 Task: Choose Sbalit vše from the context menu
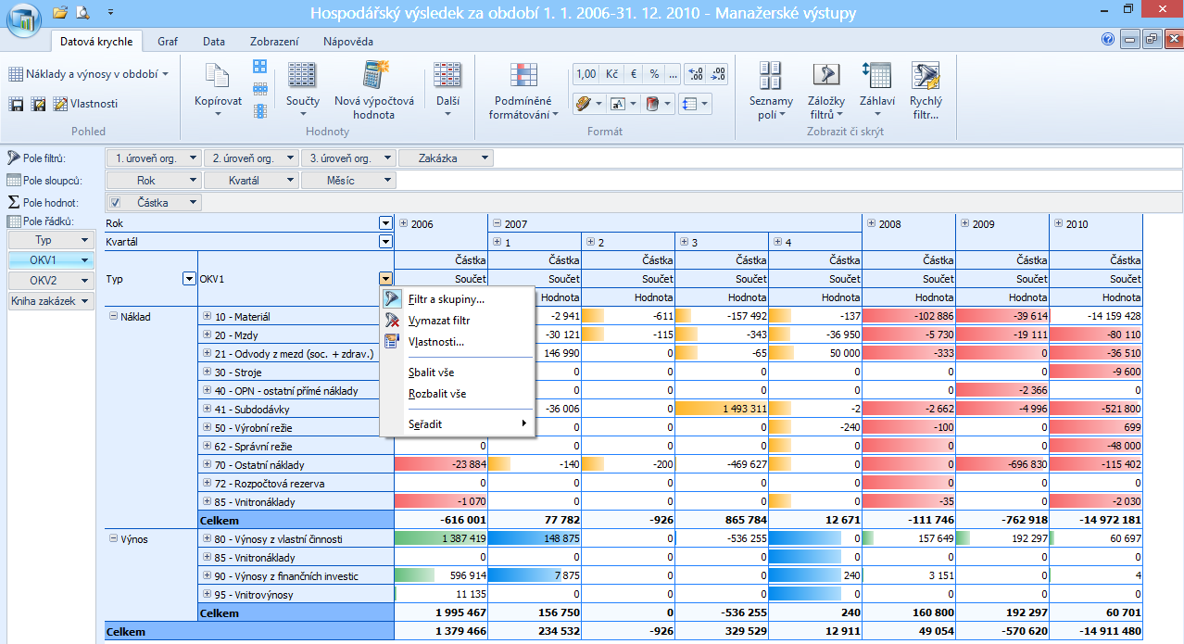[x=458, y=373]
